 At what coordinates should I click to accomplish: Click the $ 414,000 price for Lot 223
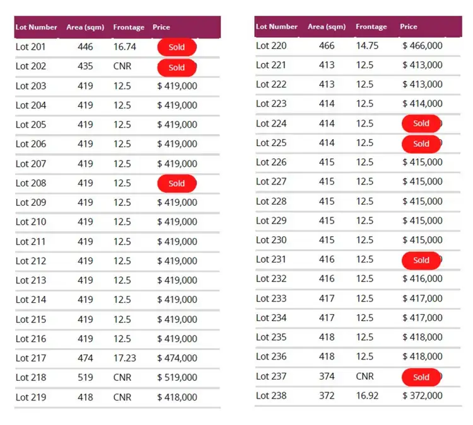point(423,104)
